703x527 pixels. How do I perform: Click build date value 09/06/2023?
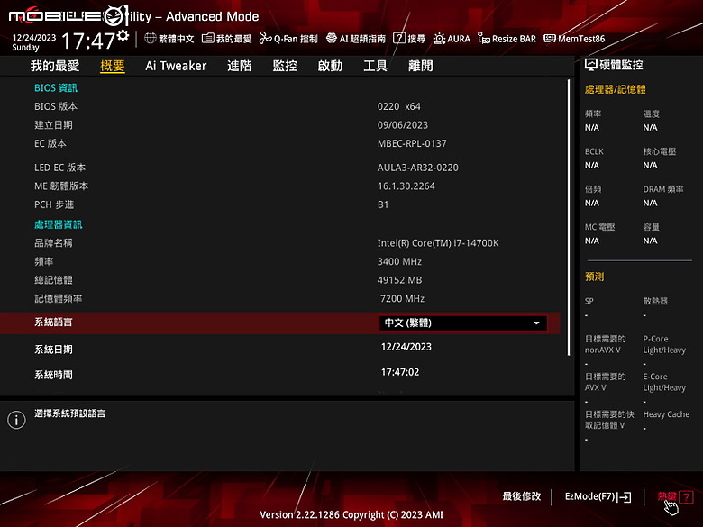(403, 125)
